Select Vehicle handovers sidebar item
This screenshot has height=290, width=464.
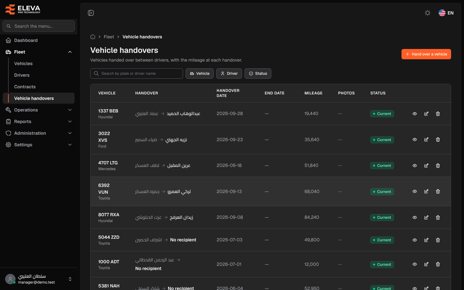pyautogui.click(x=39, y=98)
